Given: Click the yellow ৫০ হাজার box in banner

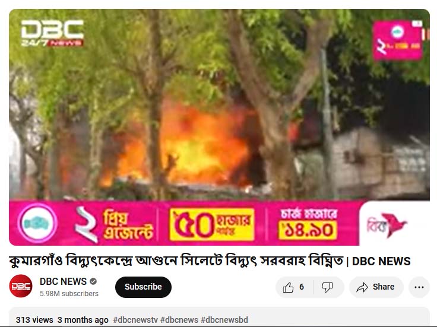Looking at the screenshot, I should (212, 224).
